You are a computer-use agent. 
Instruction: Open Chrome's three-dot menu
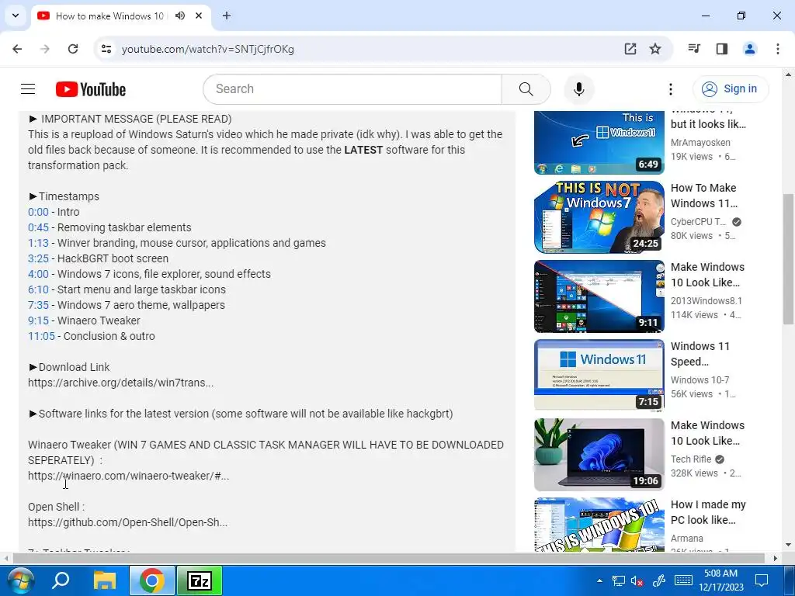pos(777,49)
